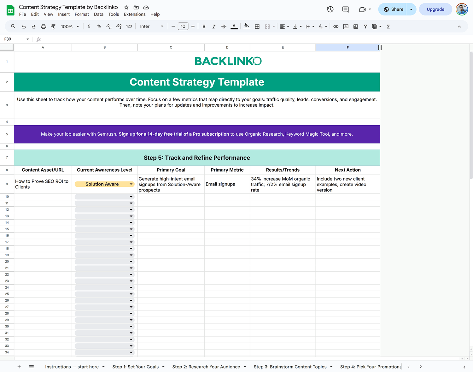Undo the last action
This screenshot has height=372, width=473.
click(x=24, y=27)
